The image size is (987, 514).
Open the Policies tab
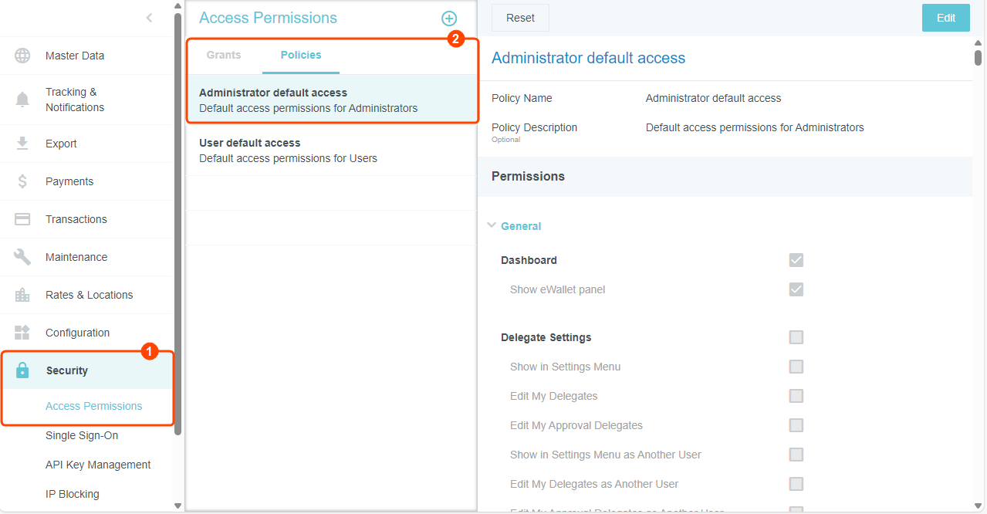pyautogui.click(x=300, y=55)
